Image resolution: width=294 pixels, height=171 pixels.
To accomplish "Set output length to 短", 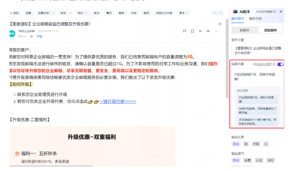I will tap(246, 144).
